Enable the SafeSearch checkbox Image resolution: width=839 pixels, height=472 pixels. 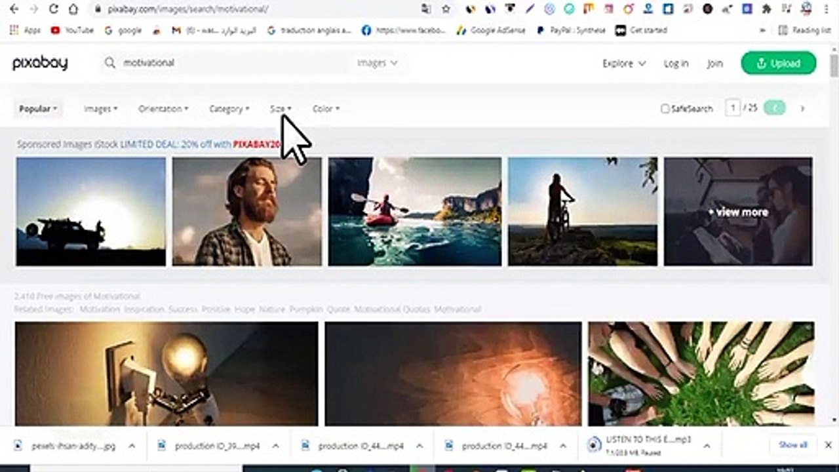point(665,109)
